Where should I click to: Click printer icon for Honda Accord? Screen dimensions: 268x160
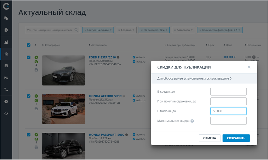(36, 108)
